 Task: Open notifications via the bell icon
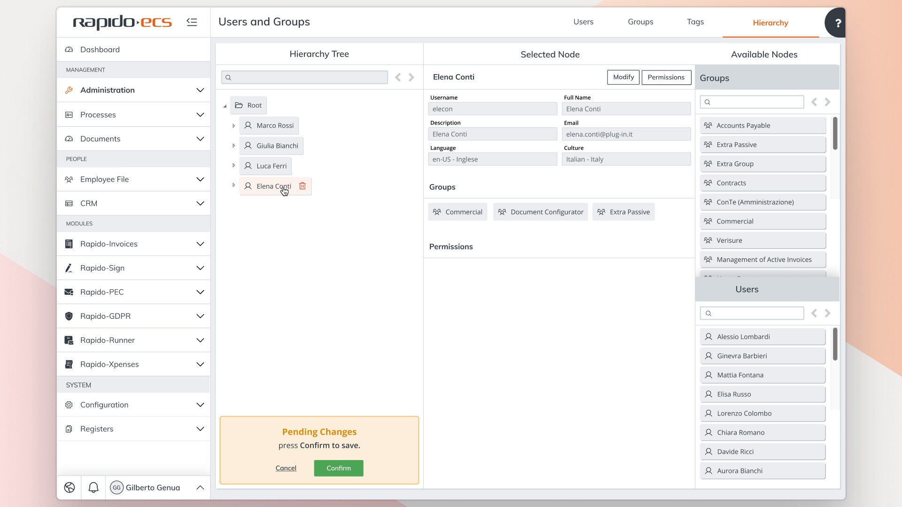pos(93,487)
